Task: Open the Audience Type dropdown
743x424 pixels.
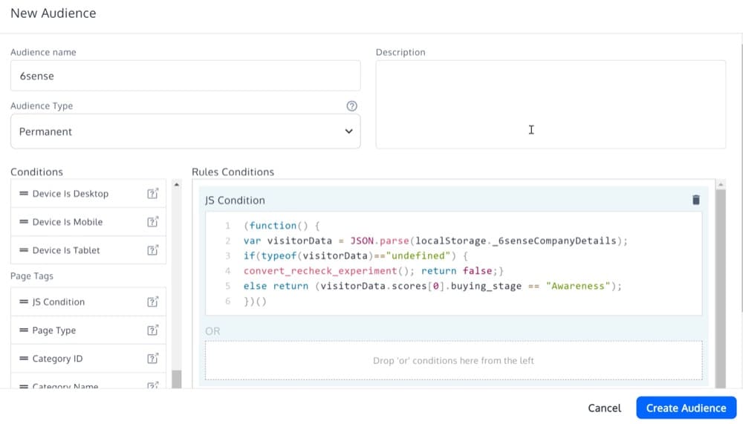Action: [185, 131]
